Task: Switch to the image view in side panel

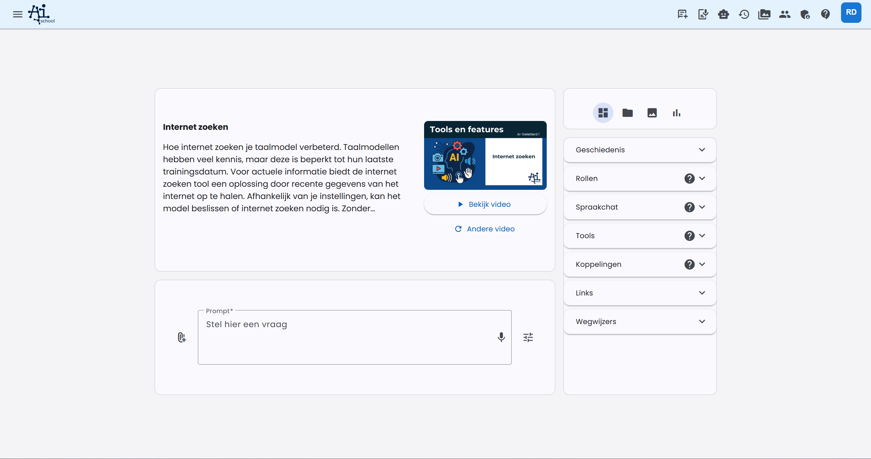Action: [652, 113]
